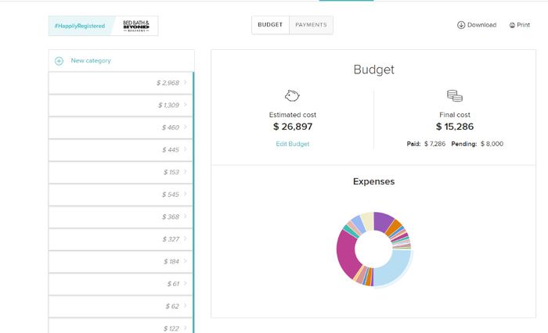The height and width of the screenshot is (333, 548).
Task: Expand the $ 445 category chevron
Action: tap(186, 149)
